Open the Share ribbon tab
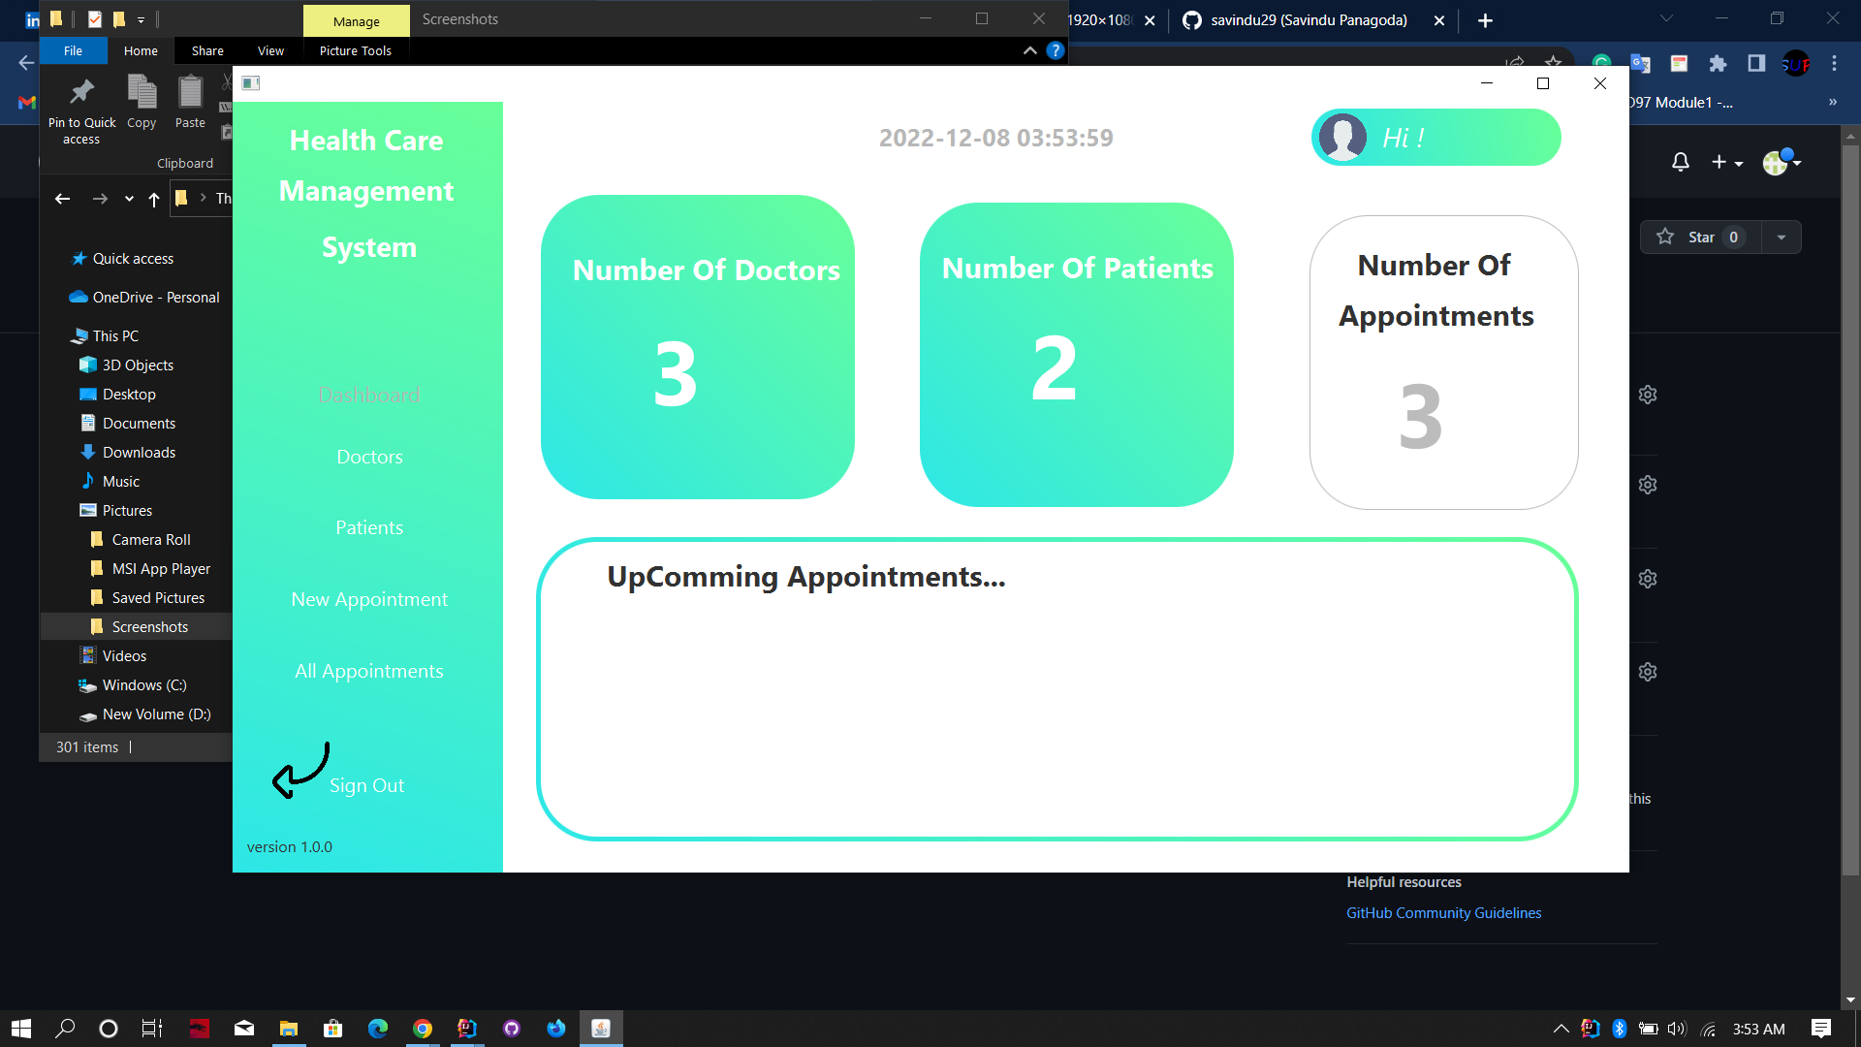The height and width of the screenshot is (1047, 1861). click(x=207, y=50)
